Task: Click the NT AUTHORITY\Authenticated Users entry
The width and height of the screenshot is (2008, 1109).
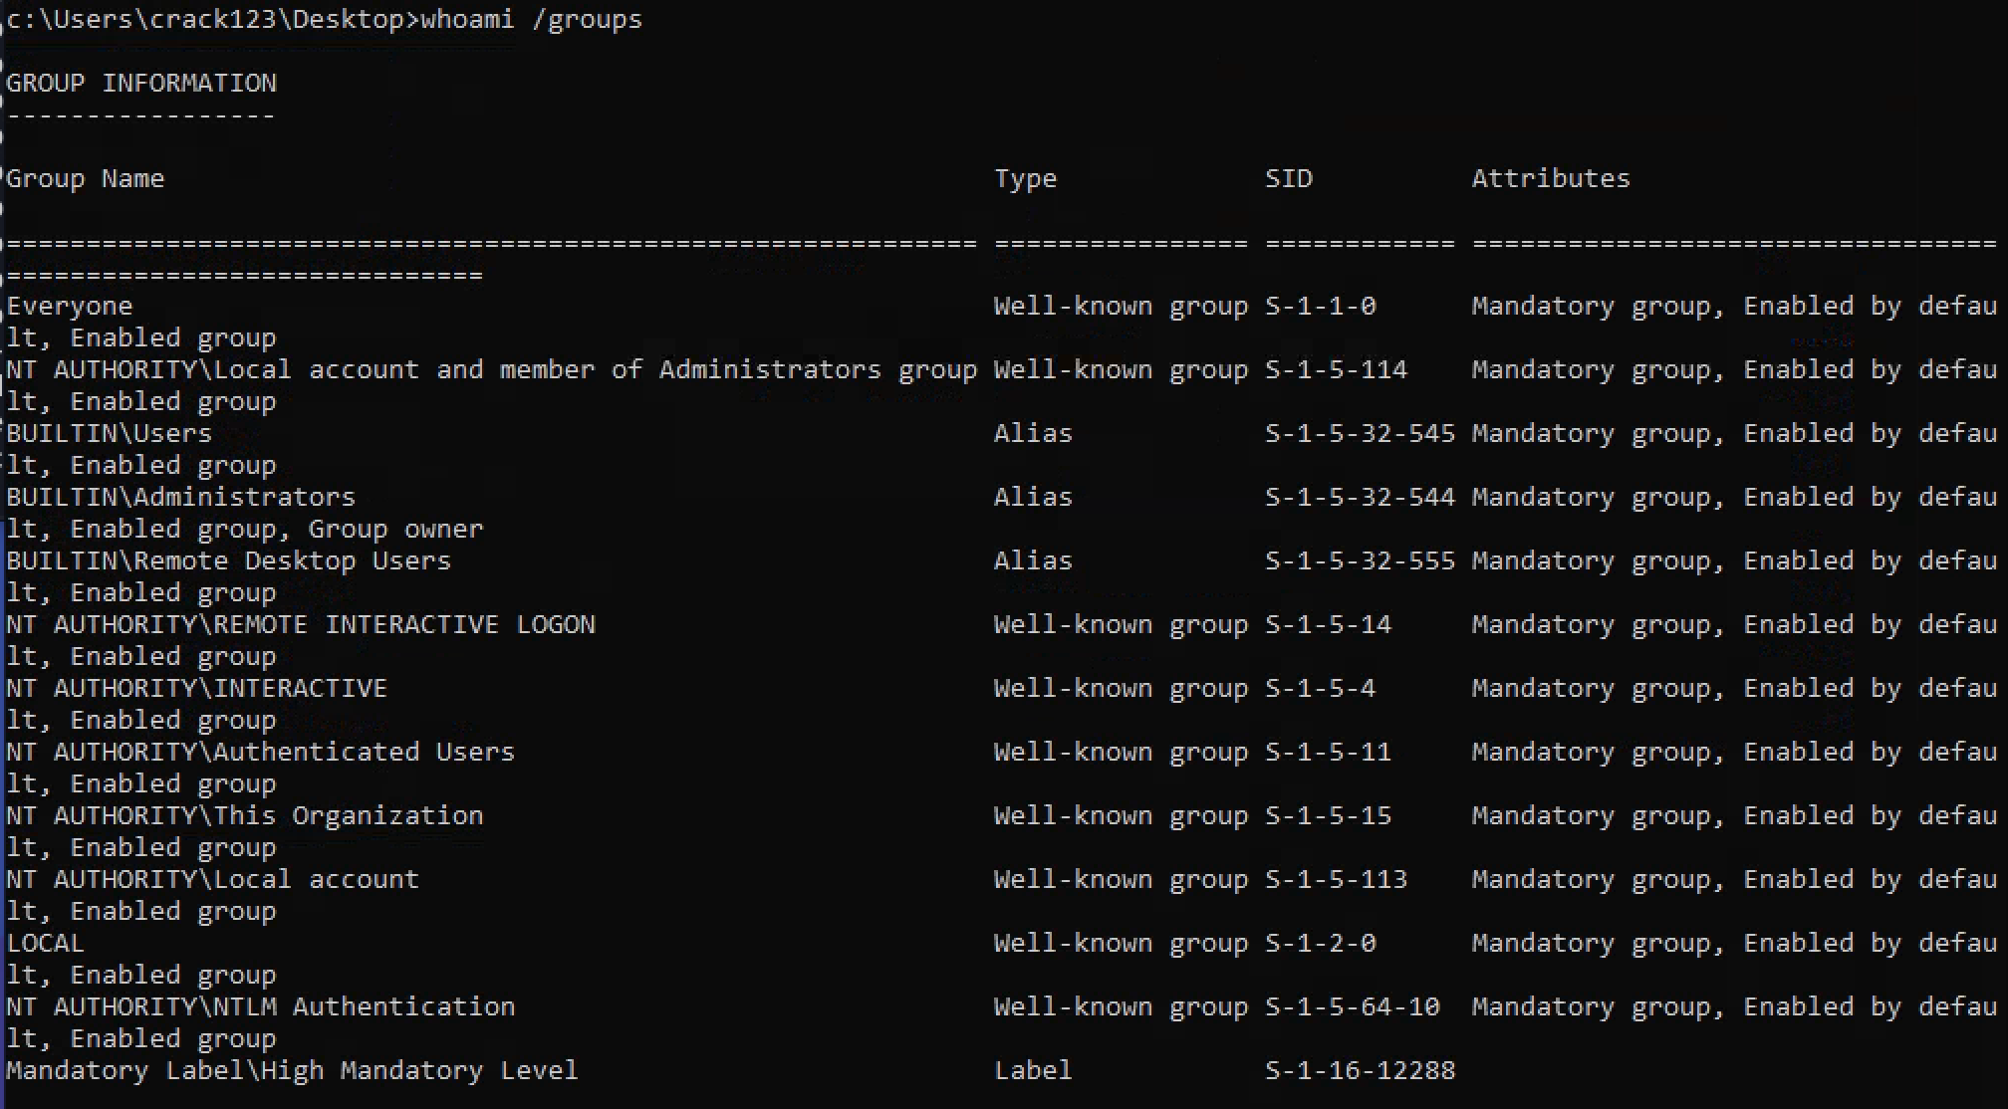Action: [x=260, y=752]
